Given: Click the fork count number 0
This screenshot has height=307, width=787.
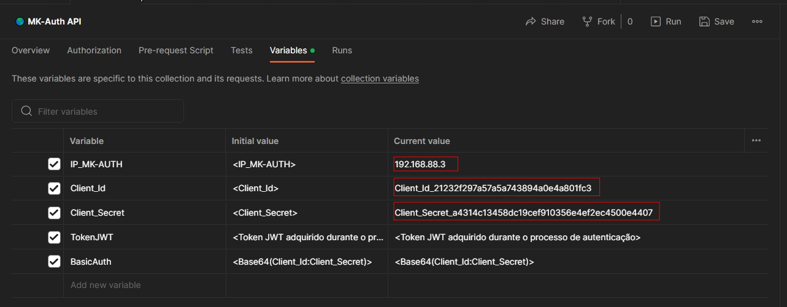Looking at the screenshot, I should point(630,21).
